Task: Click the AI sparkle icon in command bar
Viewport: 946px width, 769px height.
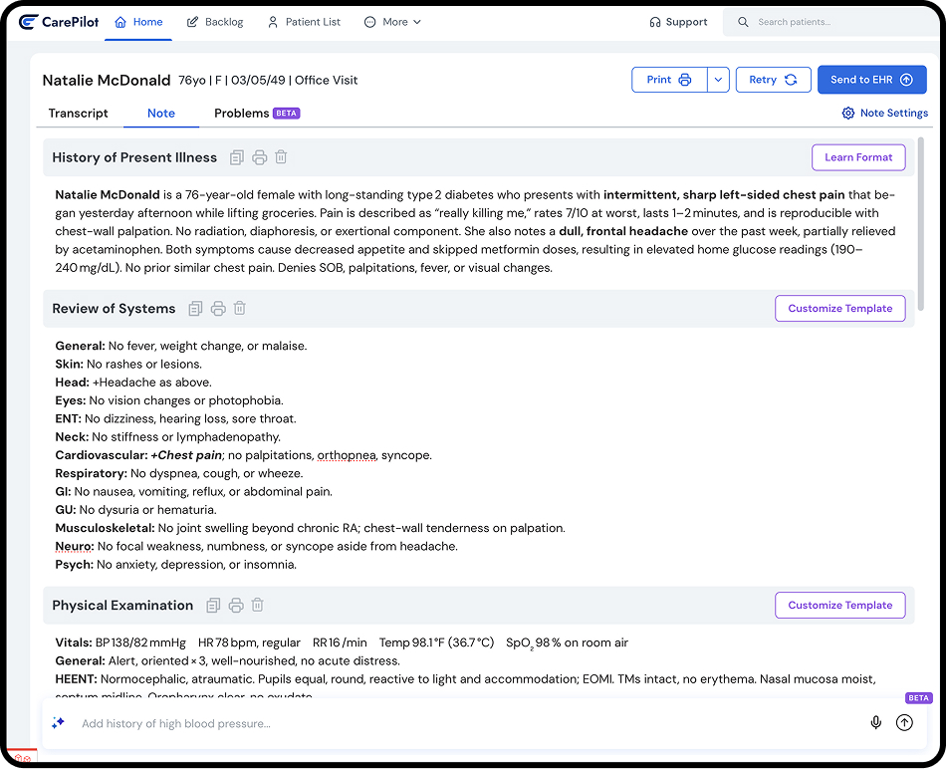Action: (x=59, y=722)
